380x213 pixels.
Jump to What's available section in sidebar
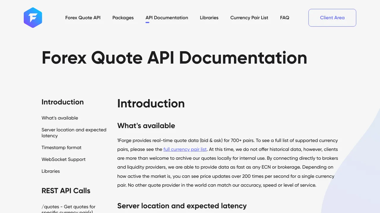(60, 118)
